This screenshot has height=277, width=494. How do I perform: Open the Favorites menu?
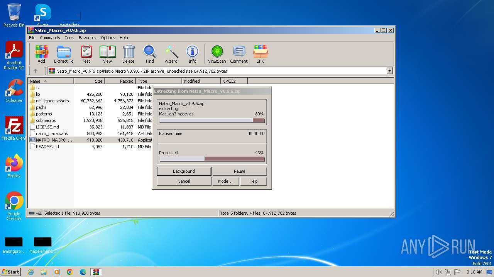pyautogui.click(x=88, y=38)
